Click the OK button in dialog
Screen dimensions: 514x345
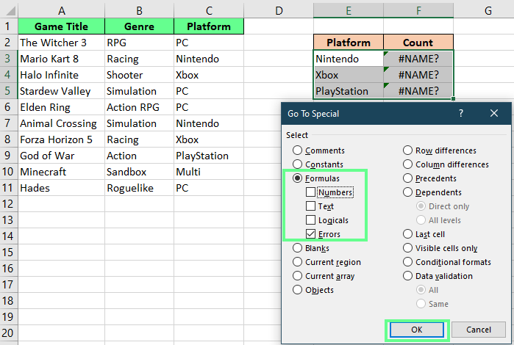click(x=416, y=330)
